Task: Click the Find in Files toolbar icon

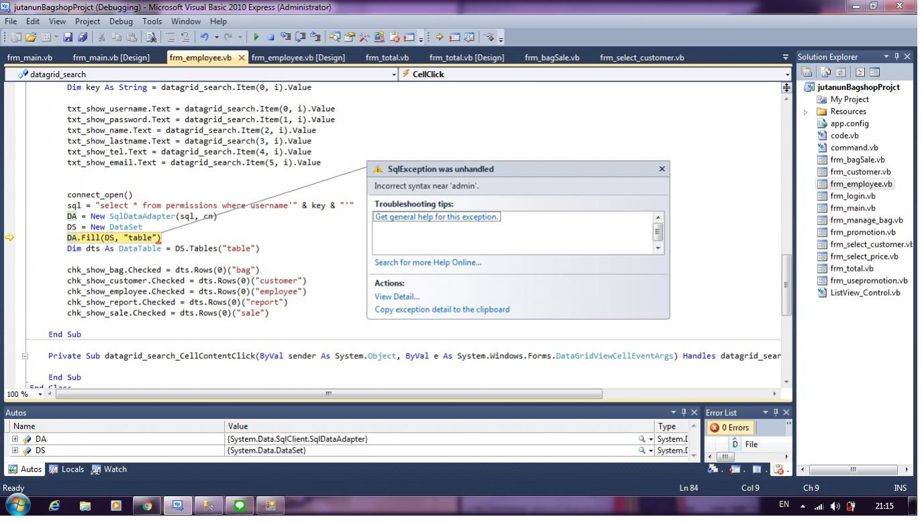Action: pyautogui.click(x=152, y=38)
